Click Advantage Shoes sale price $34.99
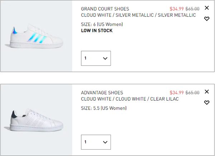The width and height of the screenshot is (215, 156). [x=177, y=93]
